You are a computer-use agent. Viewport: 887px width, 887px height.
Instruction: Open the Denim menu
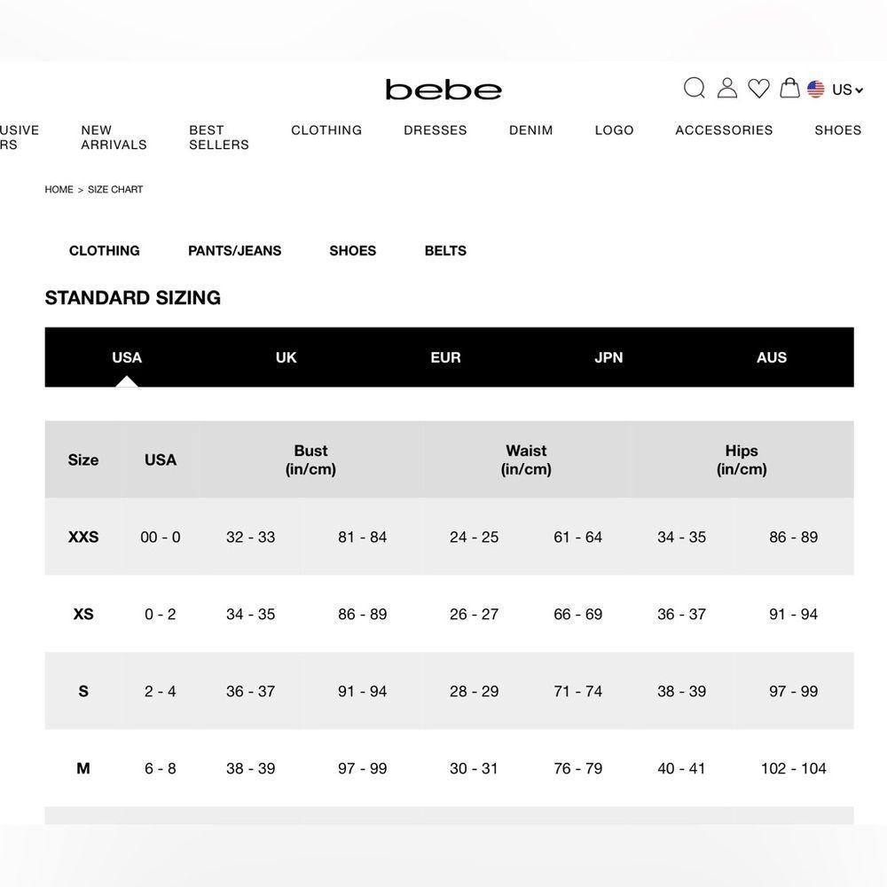[x=530, y=130]
